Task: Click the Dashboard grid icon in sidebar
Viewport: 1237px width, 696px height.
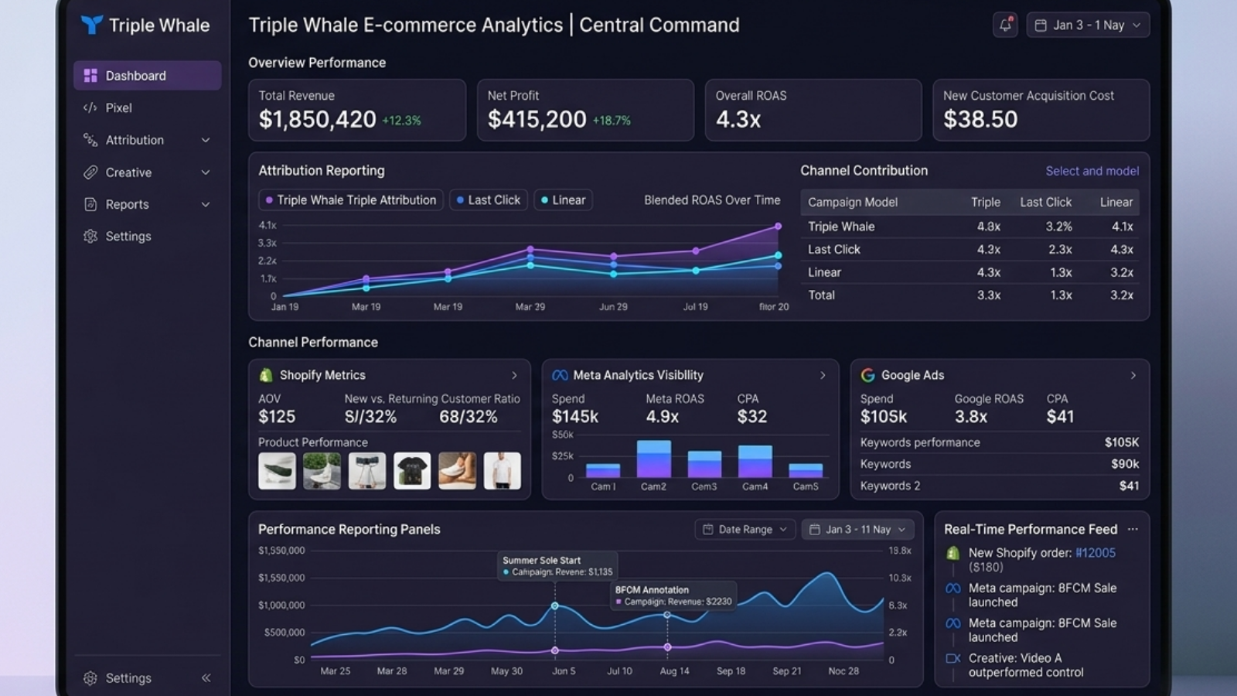Action: pyautogui.click(x=90, y=75)
